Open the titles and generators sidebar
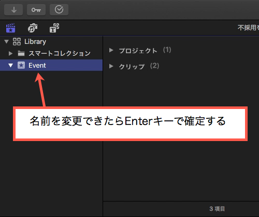This screenshot has height=217, width=259. point(54,28)
